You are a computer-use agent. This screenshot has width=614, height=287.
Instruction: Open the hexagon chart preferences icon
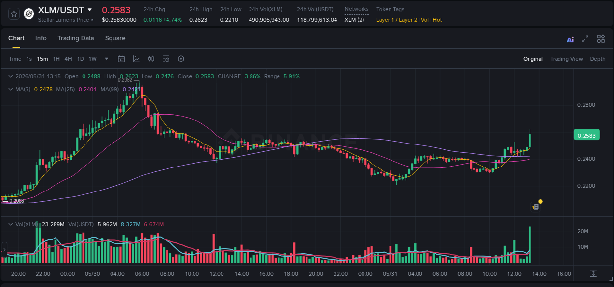(x=181, y=59)
